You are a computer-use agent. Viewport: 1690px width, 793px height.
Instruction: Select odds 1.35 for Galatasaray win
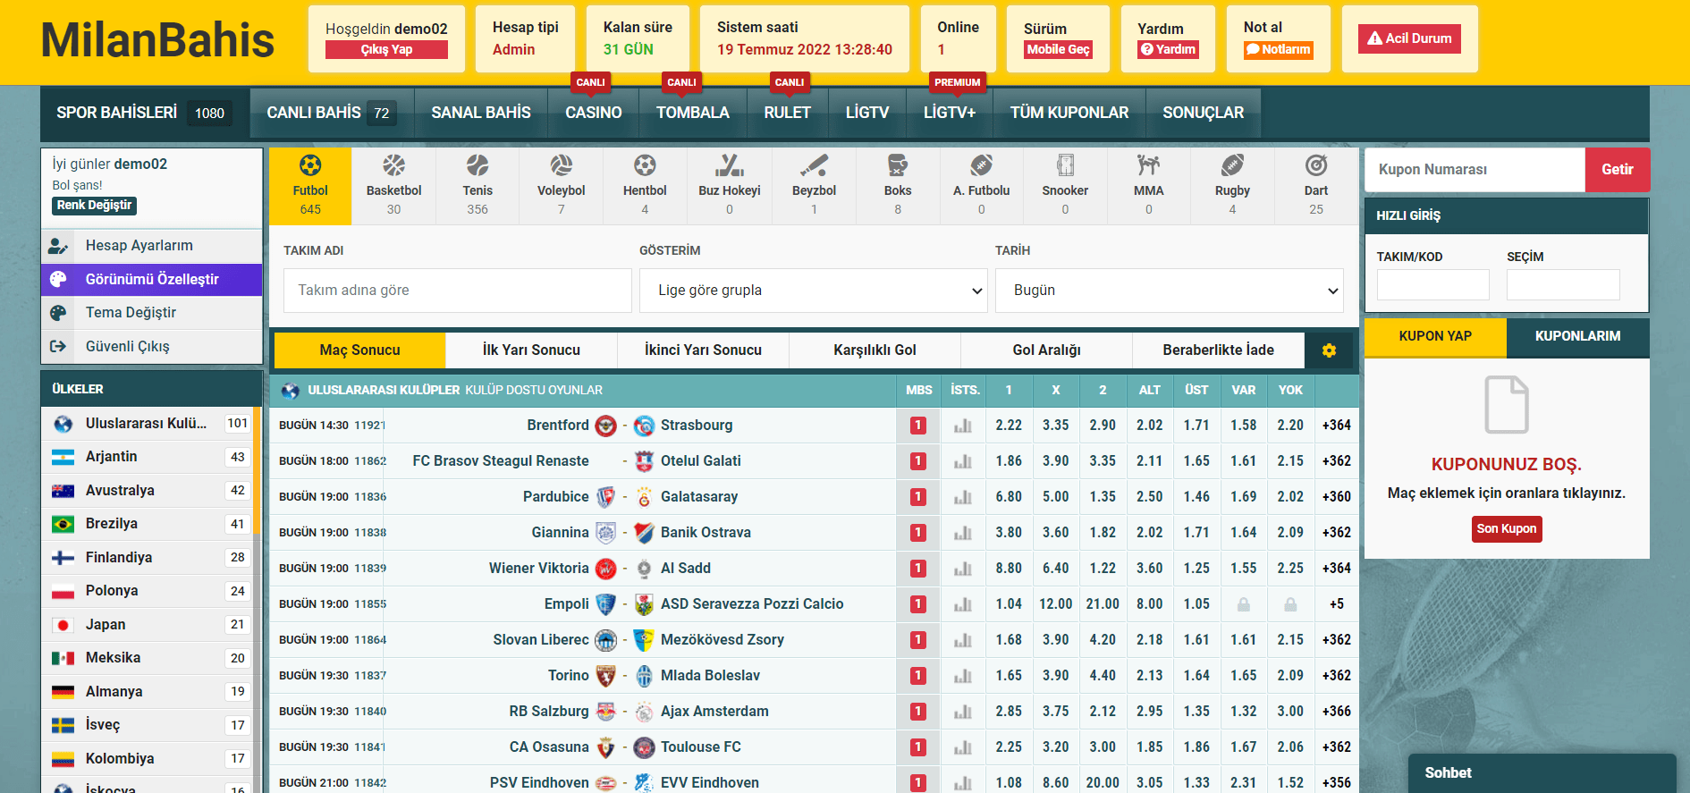(x=1103, y=497)
